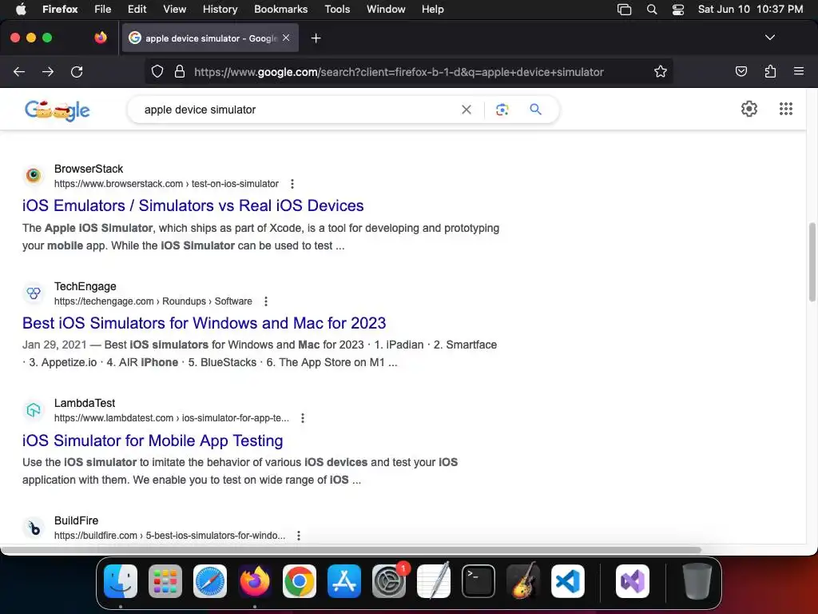
Task: Click the BuildFire site favicon
Action: click(x=34, y=528)
